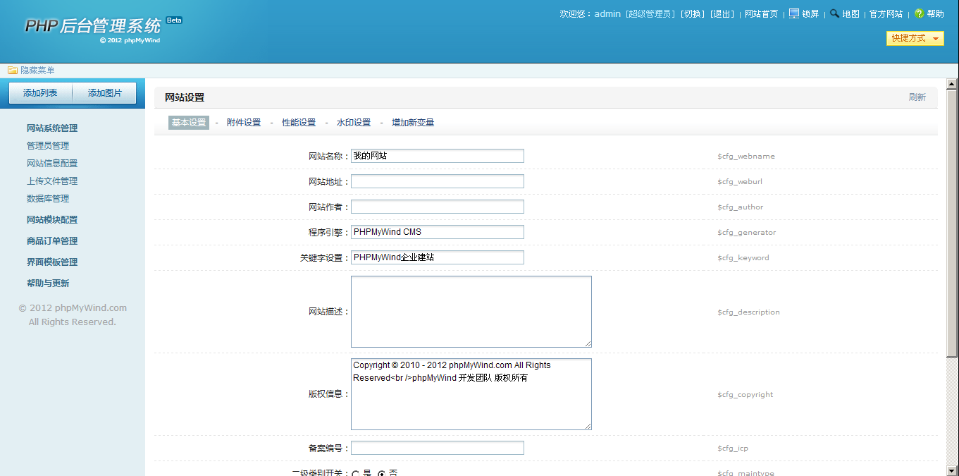
Task: Expand the 商品订单管理 menu section
Action: click(52, 241)
